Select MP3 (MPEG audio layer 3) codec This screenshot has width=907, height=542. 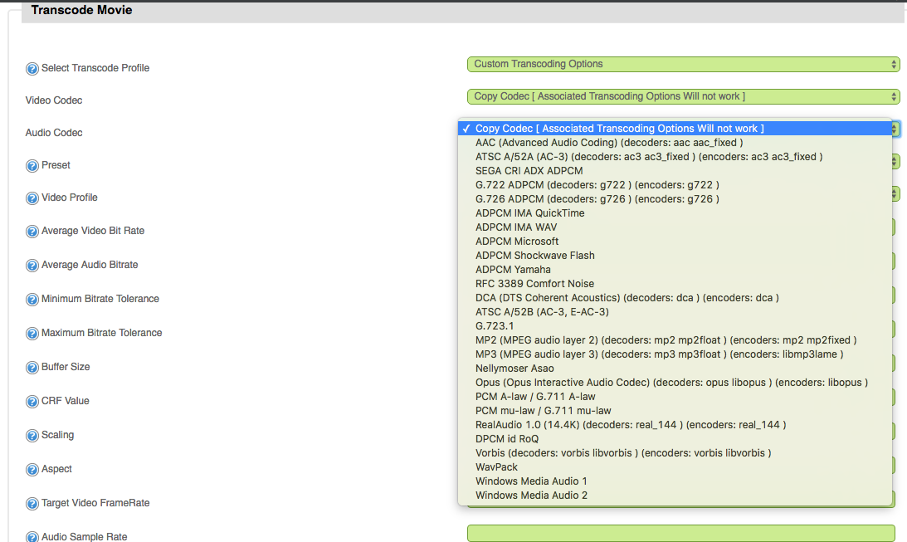[675, 354]
